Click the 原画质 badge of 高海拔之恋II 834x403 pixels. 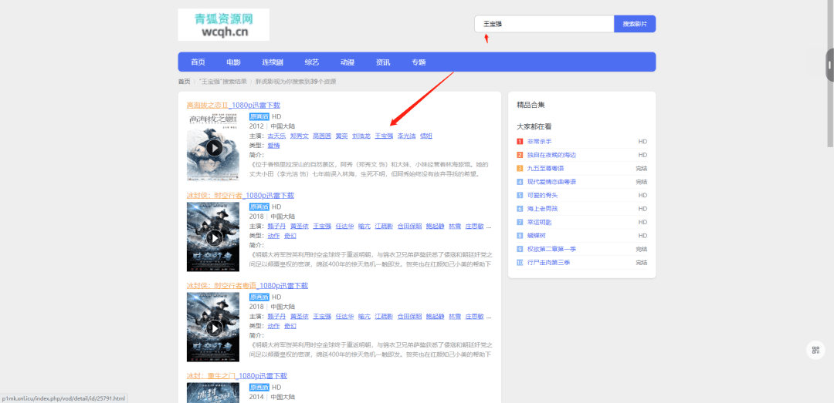(259, 116)
